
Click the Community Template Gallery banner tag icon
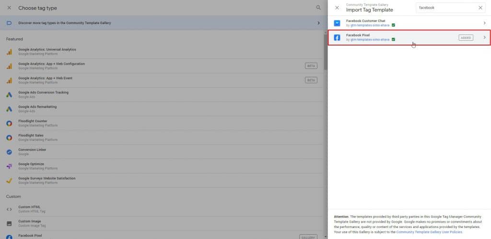(x=9, y=23)
